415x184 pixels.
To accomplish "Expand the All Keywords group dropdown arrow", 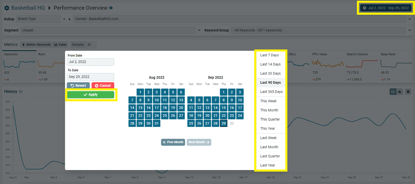I will pos(410,30).
